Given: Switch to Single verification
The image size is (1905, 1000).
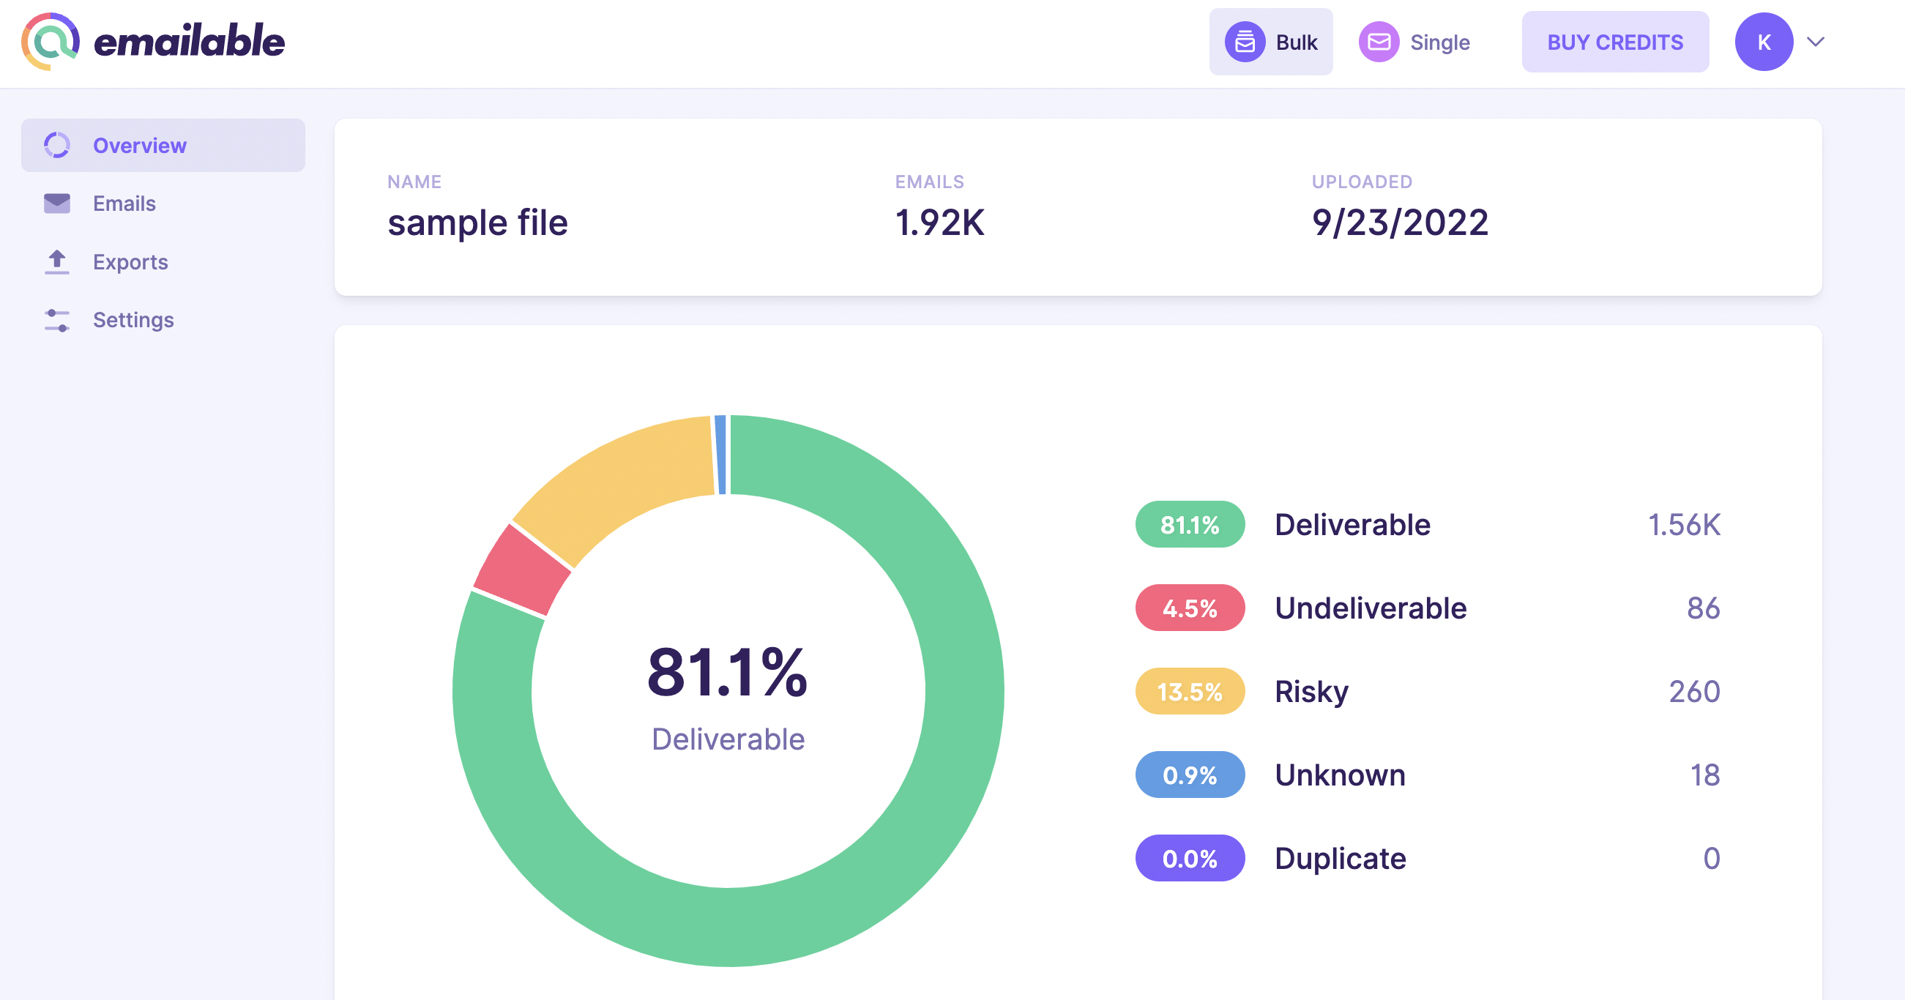Looking at the screenshot, I should pyautogui.click(x=1414, y=42).
